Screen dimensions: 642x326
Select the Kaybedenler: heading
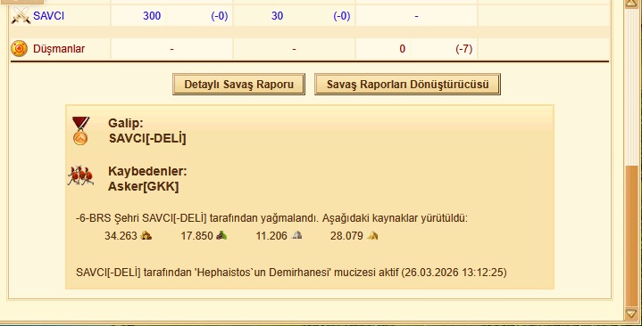coord(147,172)
